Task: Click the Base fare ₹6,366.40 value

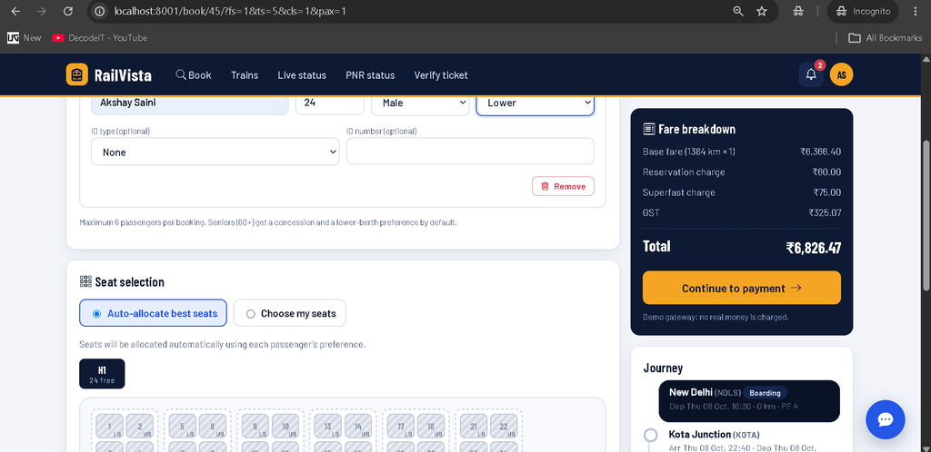Action: 820,152
